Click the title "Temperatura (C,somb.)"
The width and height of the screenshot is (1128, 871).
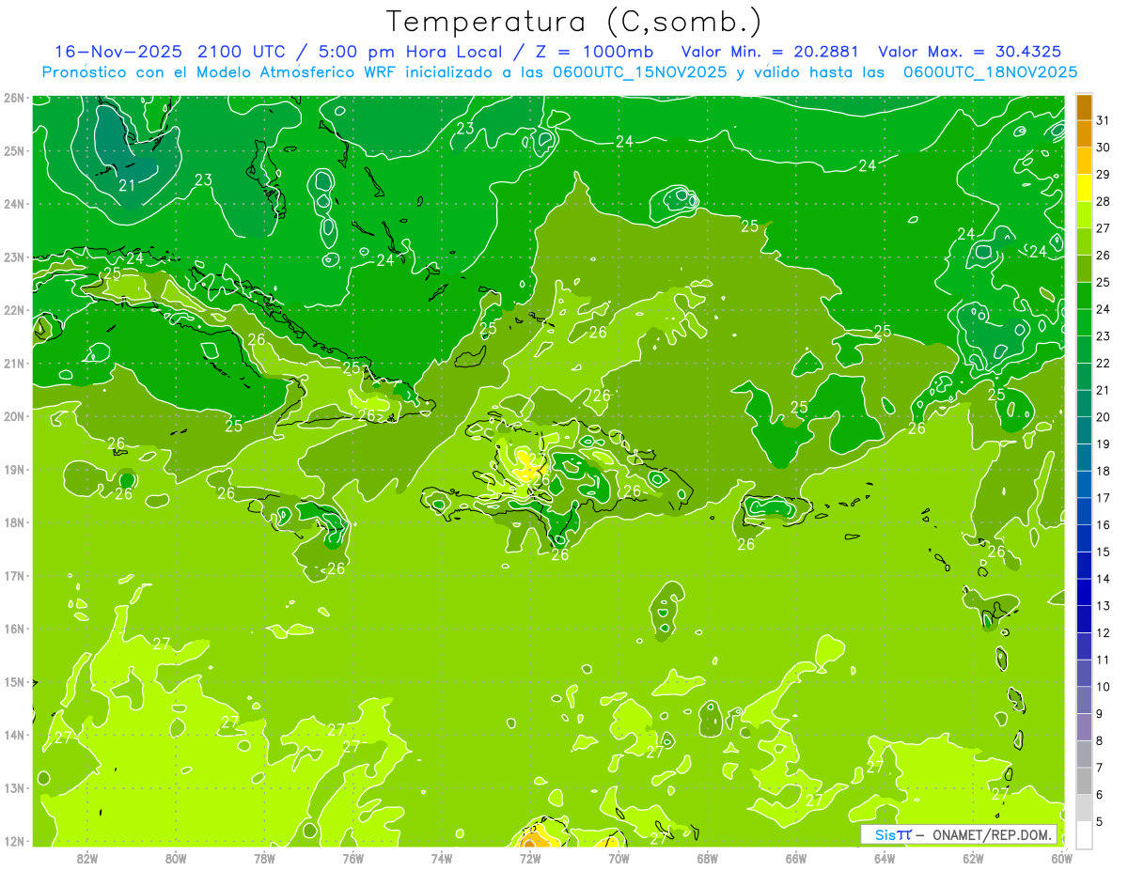[573, 23]
